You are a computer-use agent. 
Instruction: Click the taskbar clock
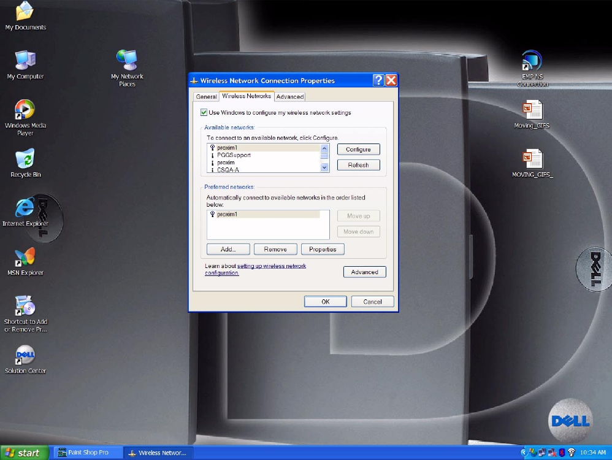592,453
